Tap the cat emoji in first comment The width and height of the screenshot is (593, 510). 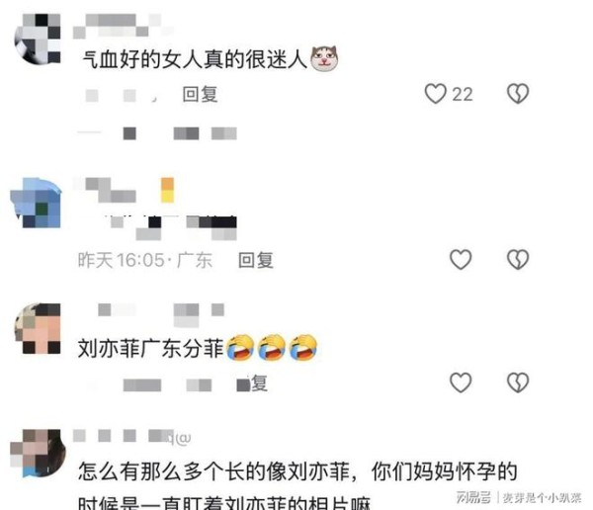[324, 58]
